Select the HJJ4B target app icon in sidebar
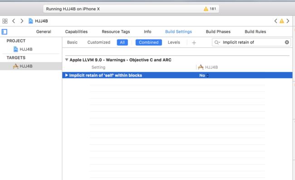295x180 pixels. click(15, 66)
